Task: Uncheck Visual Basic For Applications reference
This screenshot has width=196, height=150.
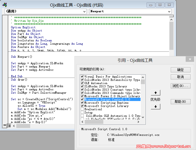Action: [x=82, y=76]
